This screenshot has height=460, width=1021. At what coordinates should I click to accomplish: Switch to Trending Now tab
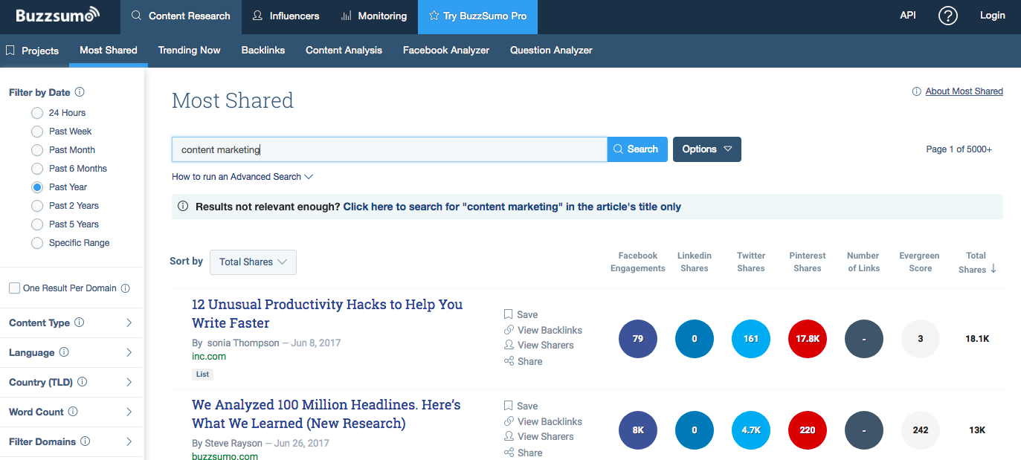190,51
